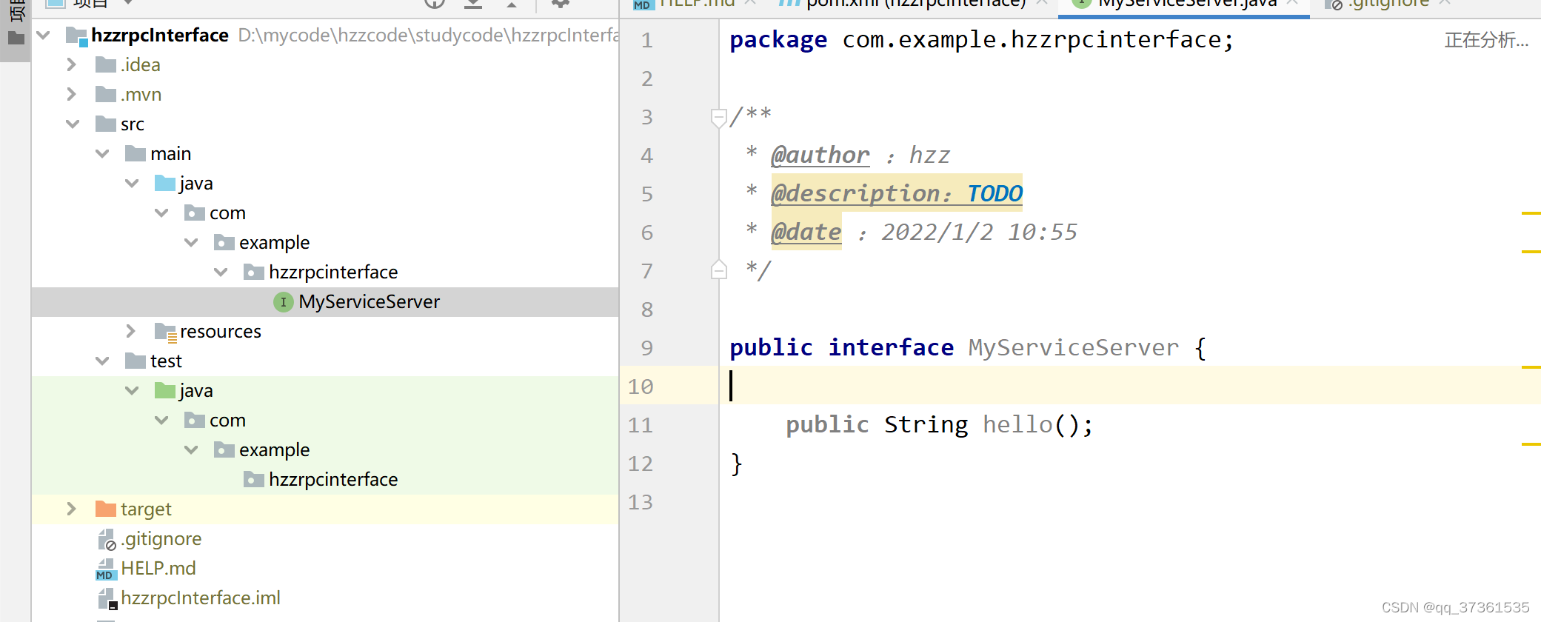
Task: Click line number 9 in gutter
Action: click(647, 347)
